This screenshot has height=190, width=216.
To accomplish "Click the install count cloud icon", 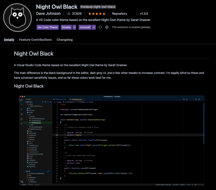I will (x=69, y=14).
